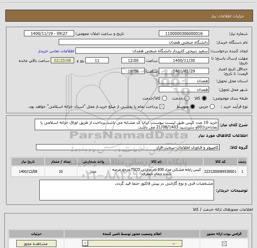Click the request creator name field
Image resolution: width=257 pixels, height=248 pixels.
click(142, 51)
